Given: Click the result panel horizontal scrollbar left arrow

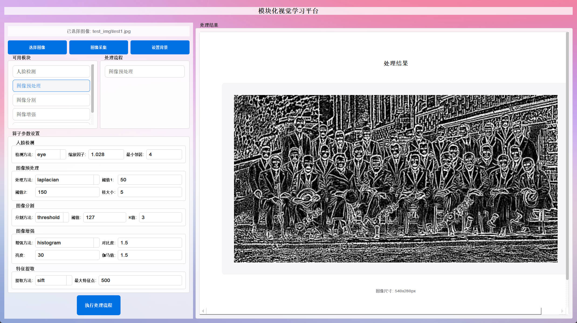Looking at the screenshot, I should (203, 311).
